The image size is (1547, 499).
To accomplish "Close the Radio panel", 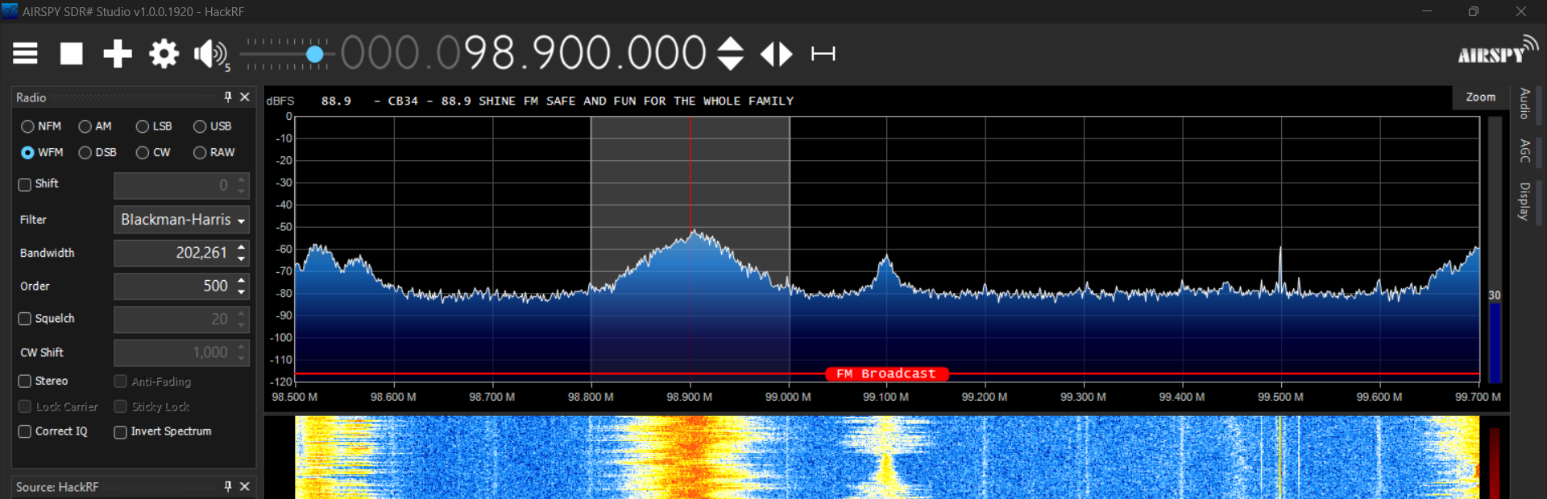I will (x=245, y=97).
